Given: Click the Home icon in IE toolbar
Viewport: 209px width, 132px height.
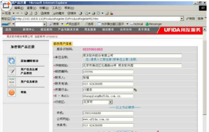Looking at the screenshot, I should click(x=36, y=13).
